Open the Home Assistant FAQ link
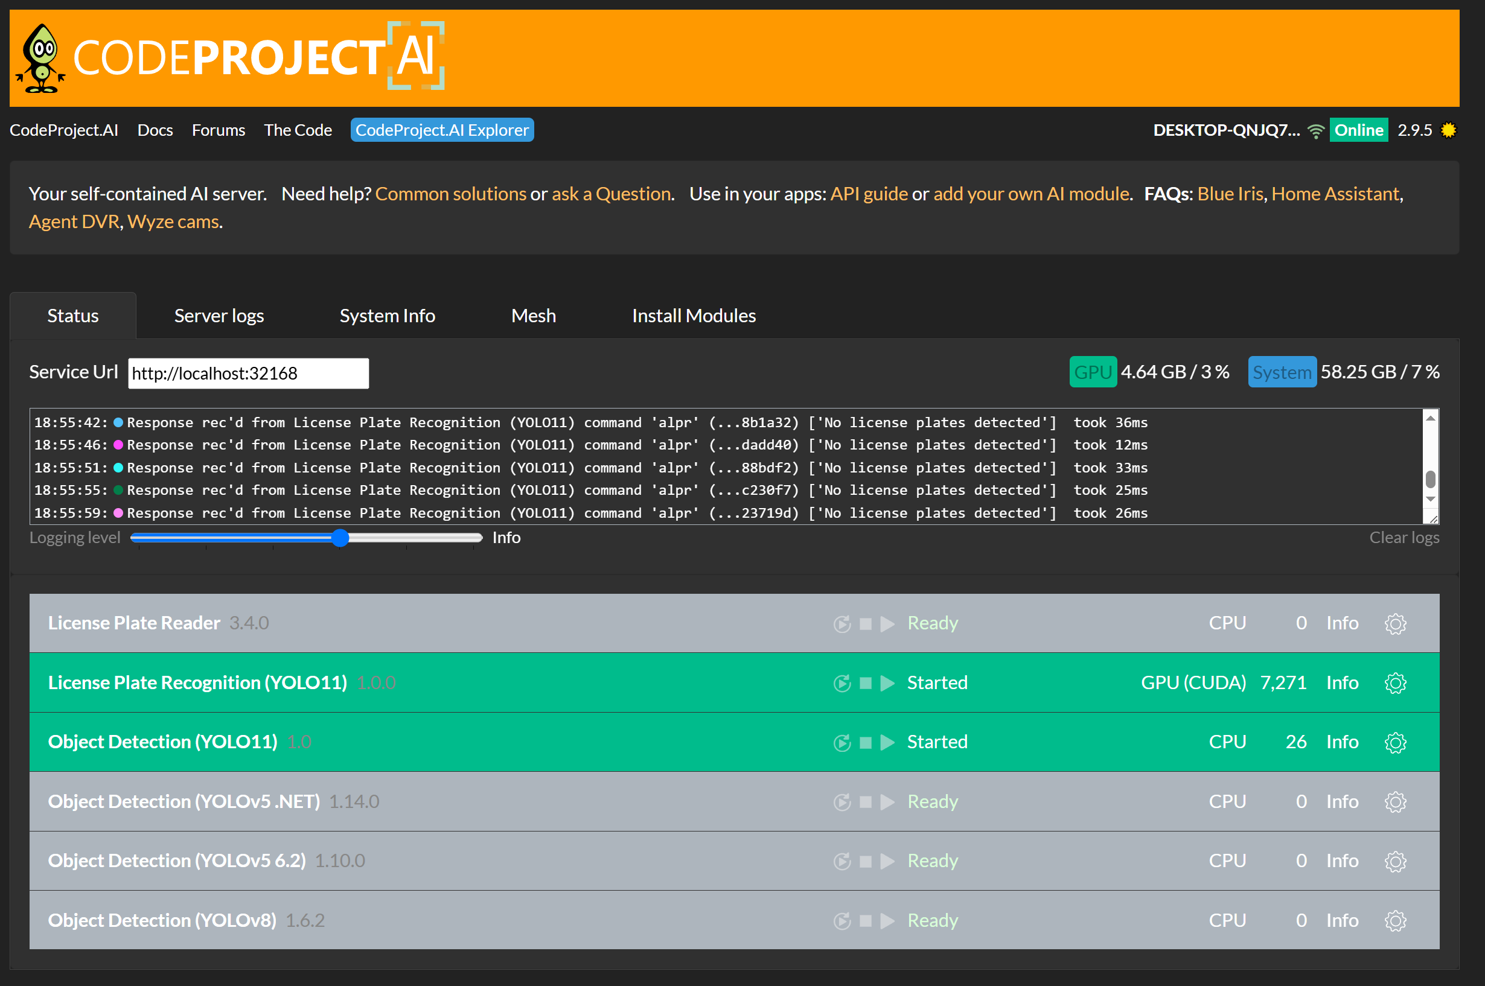This screenshot has width=1485, height=986. (1335, 194)
